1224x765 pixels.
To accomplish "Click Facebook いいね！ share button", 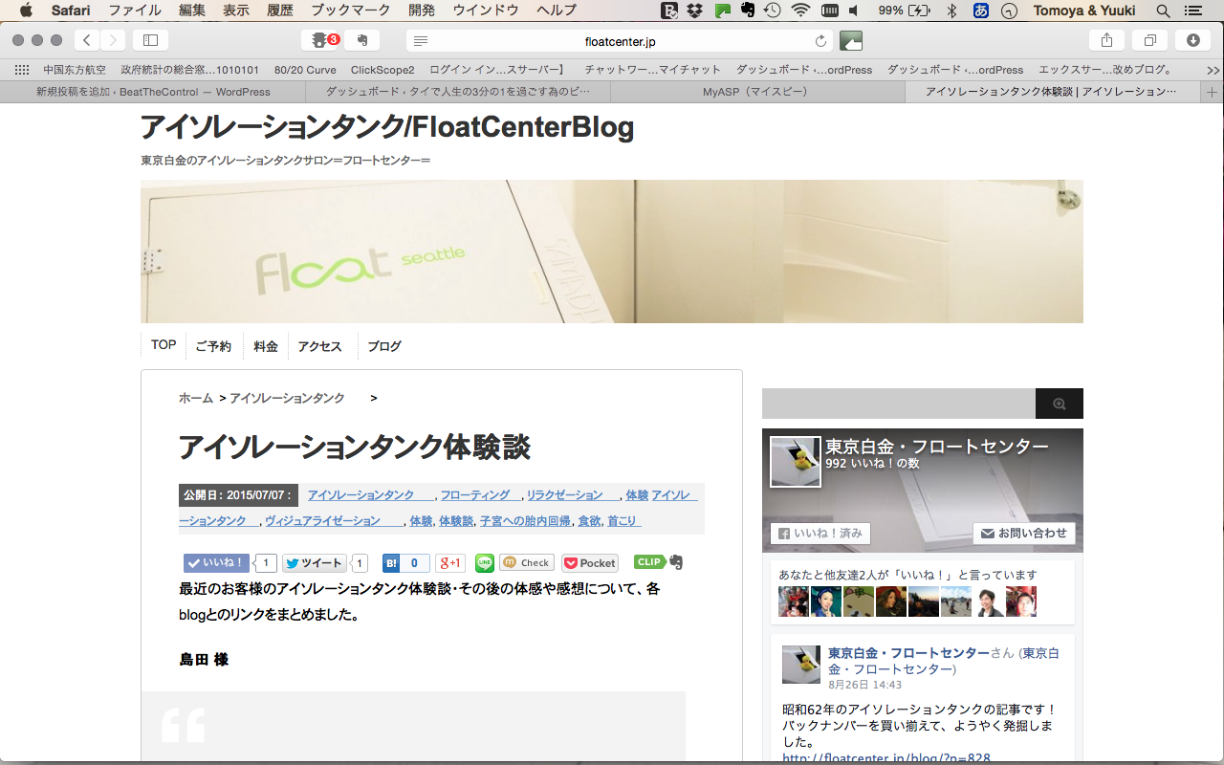I will coord(216,563).
